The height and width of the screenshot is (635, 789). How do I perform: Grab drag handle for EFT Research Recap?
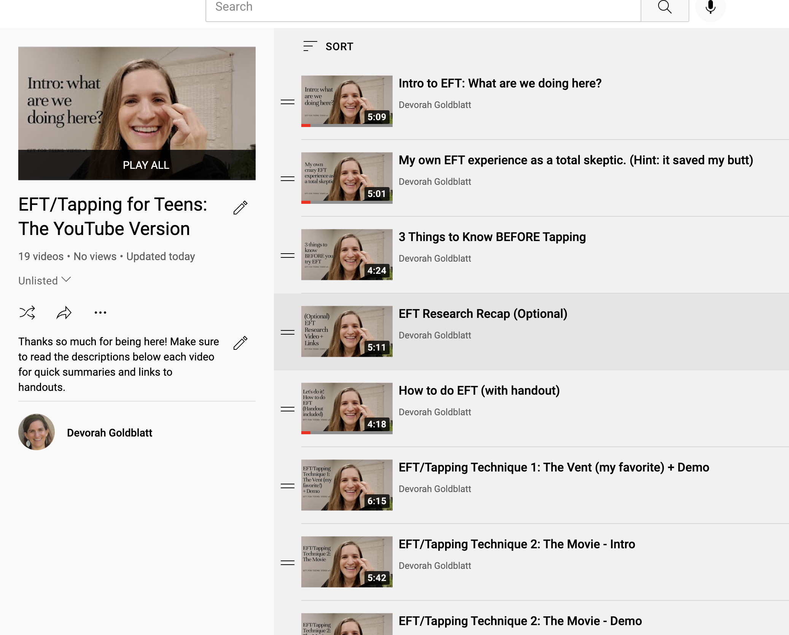pyautogui.click(x=288, y=332)
